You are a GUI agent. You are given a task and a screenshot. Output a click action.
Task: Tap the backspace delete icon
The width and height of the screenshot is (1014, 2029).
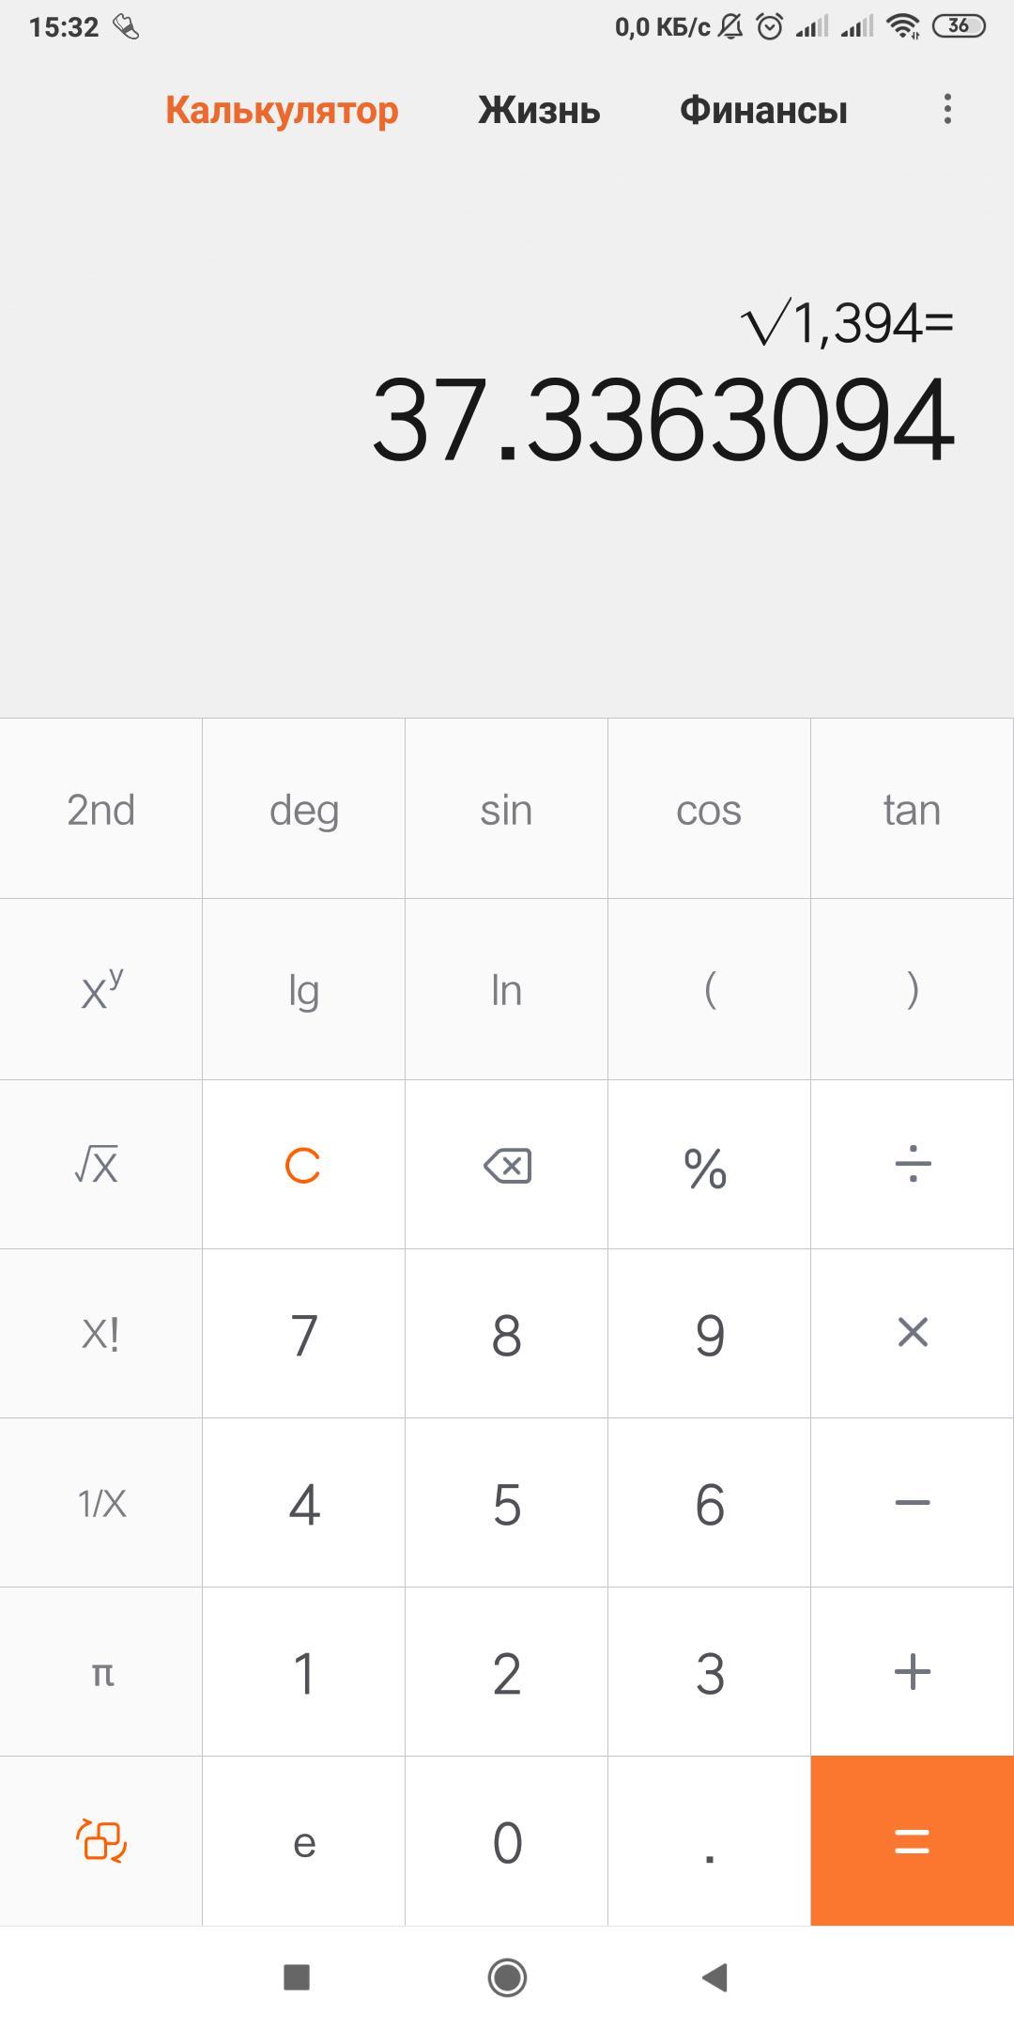[507, 1166]
